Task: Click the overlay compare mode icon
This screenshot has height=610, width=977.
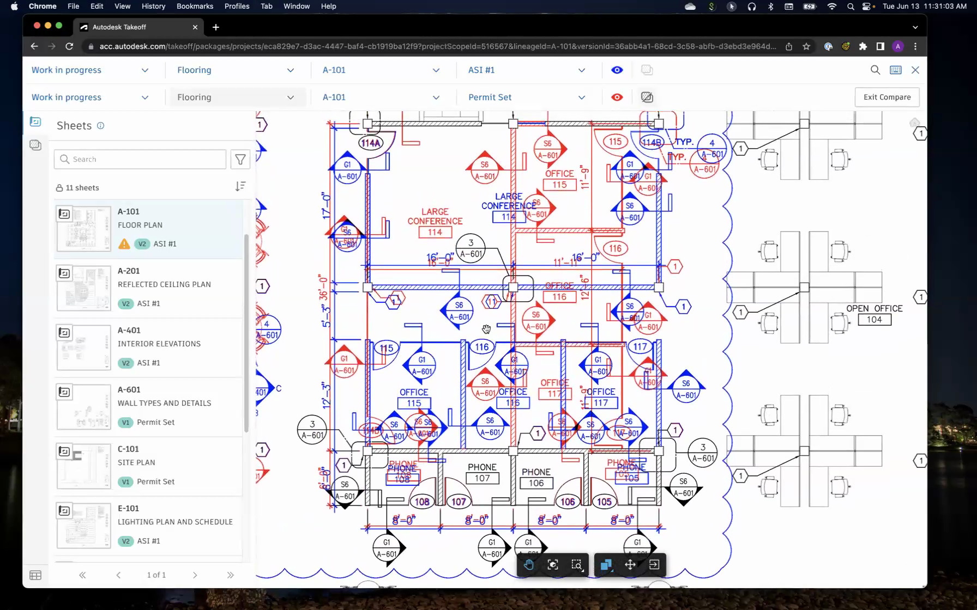Action: click(x=605, y=565)
